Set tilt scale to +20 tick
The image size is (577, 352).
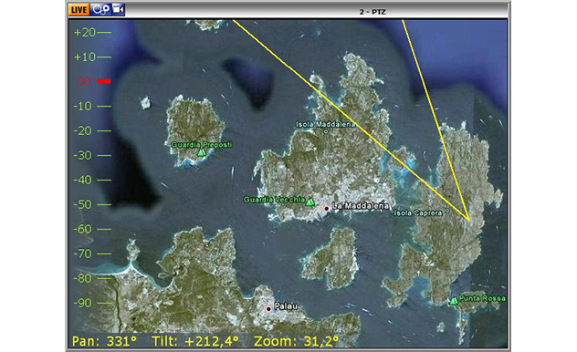[x=92, y=32]
